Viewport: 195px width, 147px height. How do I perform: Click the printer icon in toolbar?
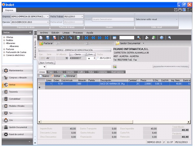pyautogui.click(x=147, y=38)
